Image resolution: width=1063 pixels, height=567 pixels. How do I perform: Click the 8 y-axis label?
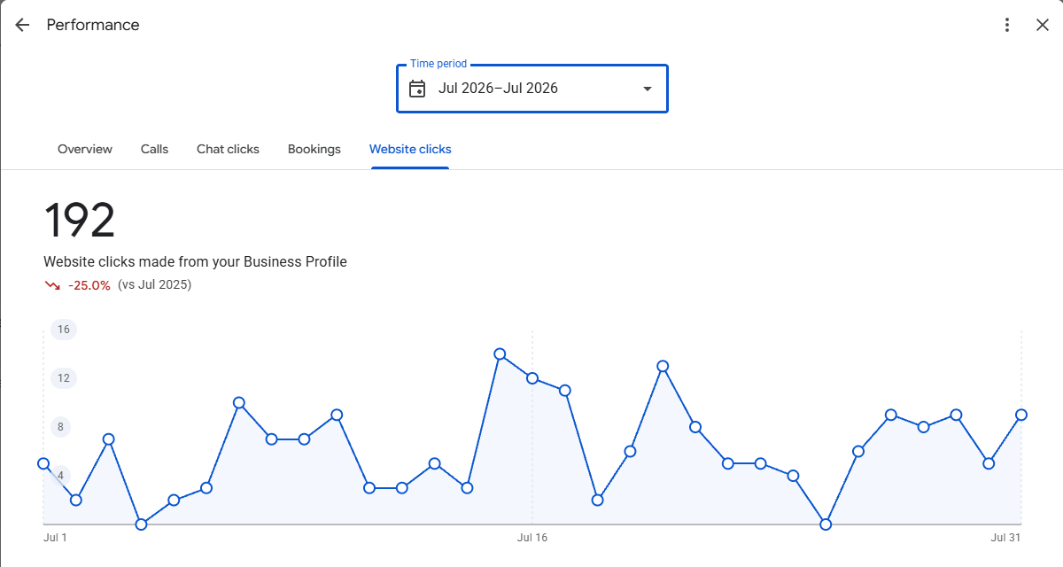click(61, 427)
